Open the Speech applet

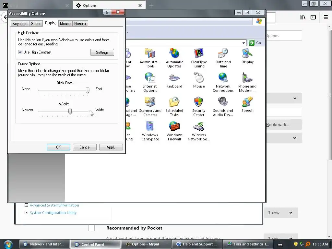point(247,105)
